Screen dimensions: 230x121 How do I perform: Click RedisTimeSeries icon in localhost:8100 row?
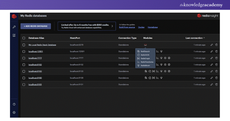[x=157, y=78]
